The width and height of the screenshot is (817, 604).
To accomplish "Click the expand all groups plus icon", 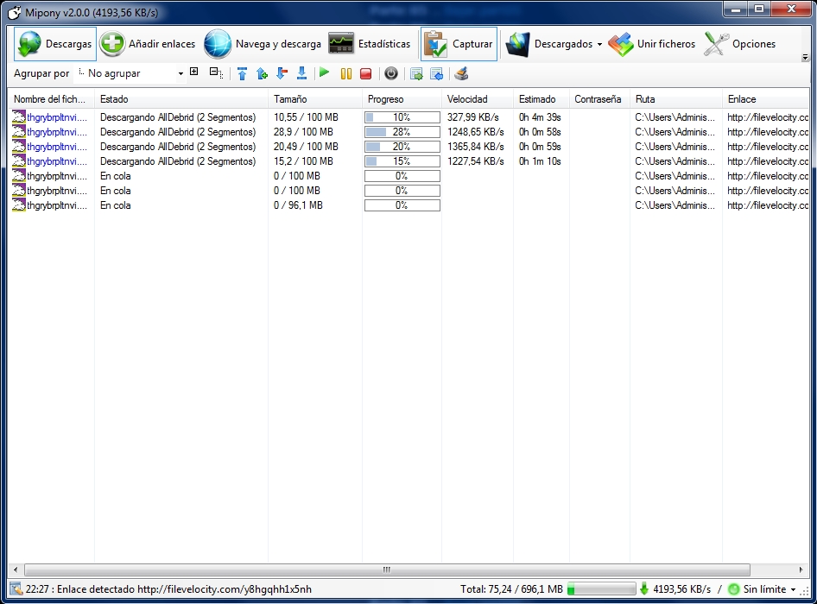I will point(193,72).
